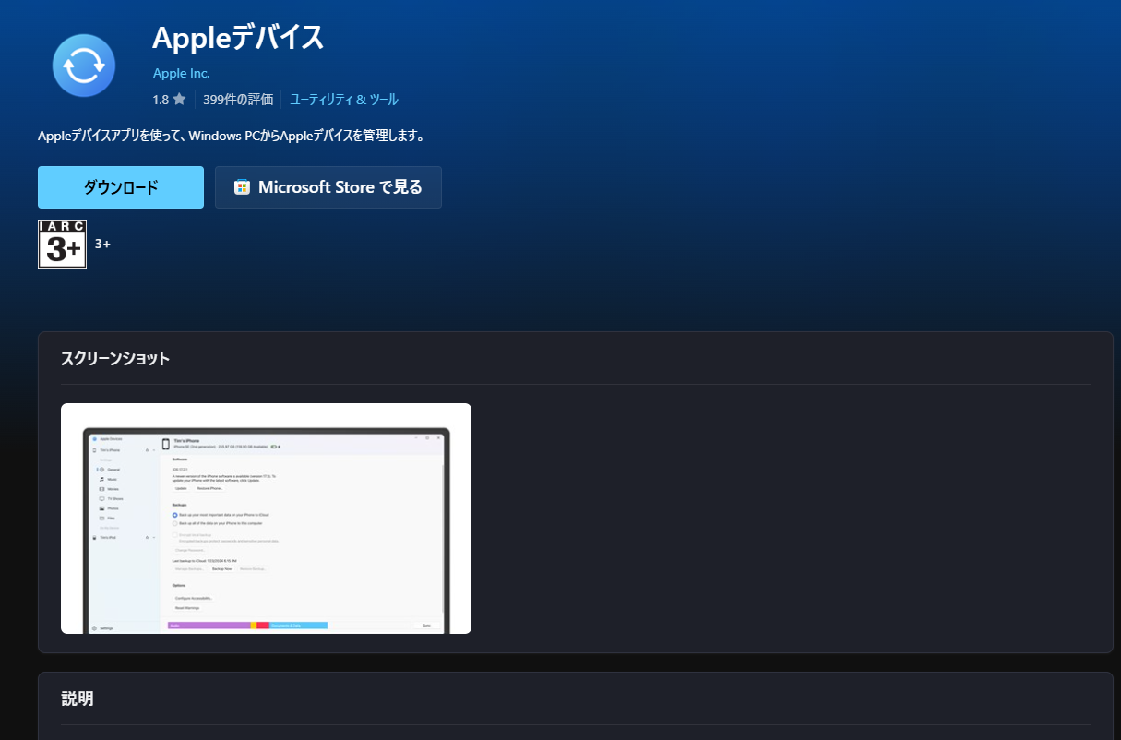Open the Apple Inc. publisher link
The image size is (1121, 740).
pyautogui.click(x=181, y=73)
